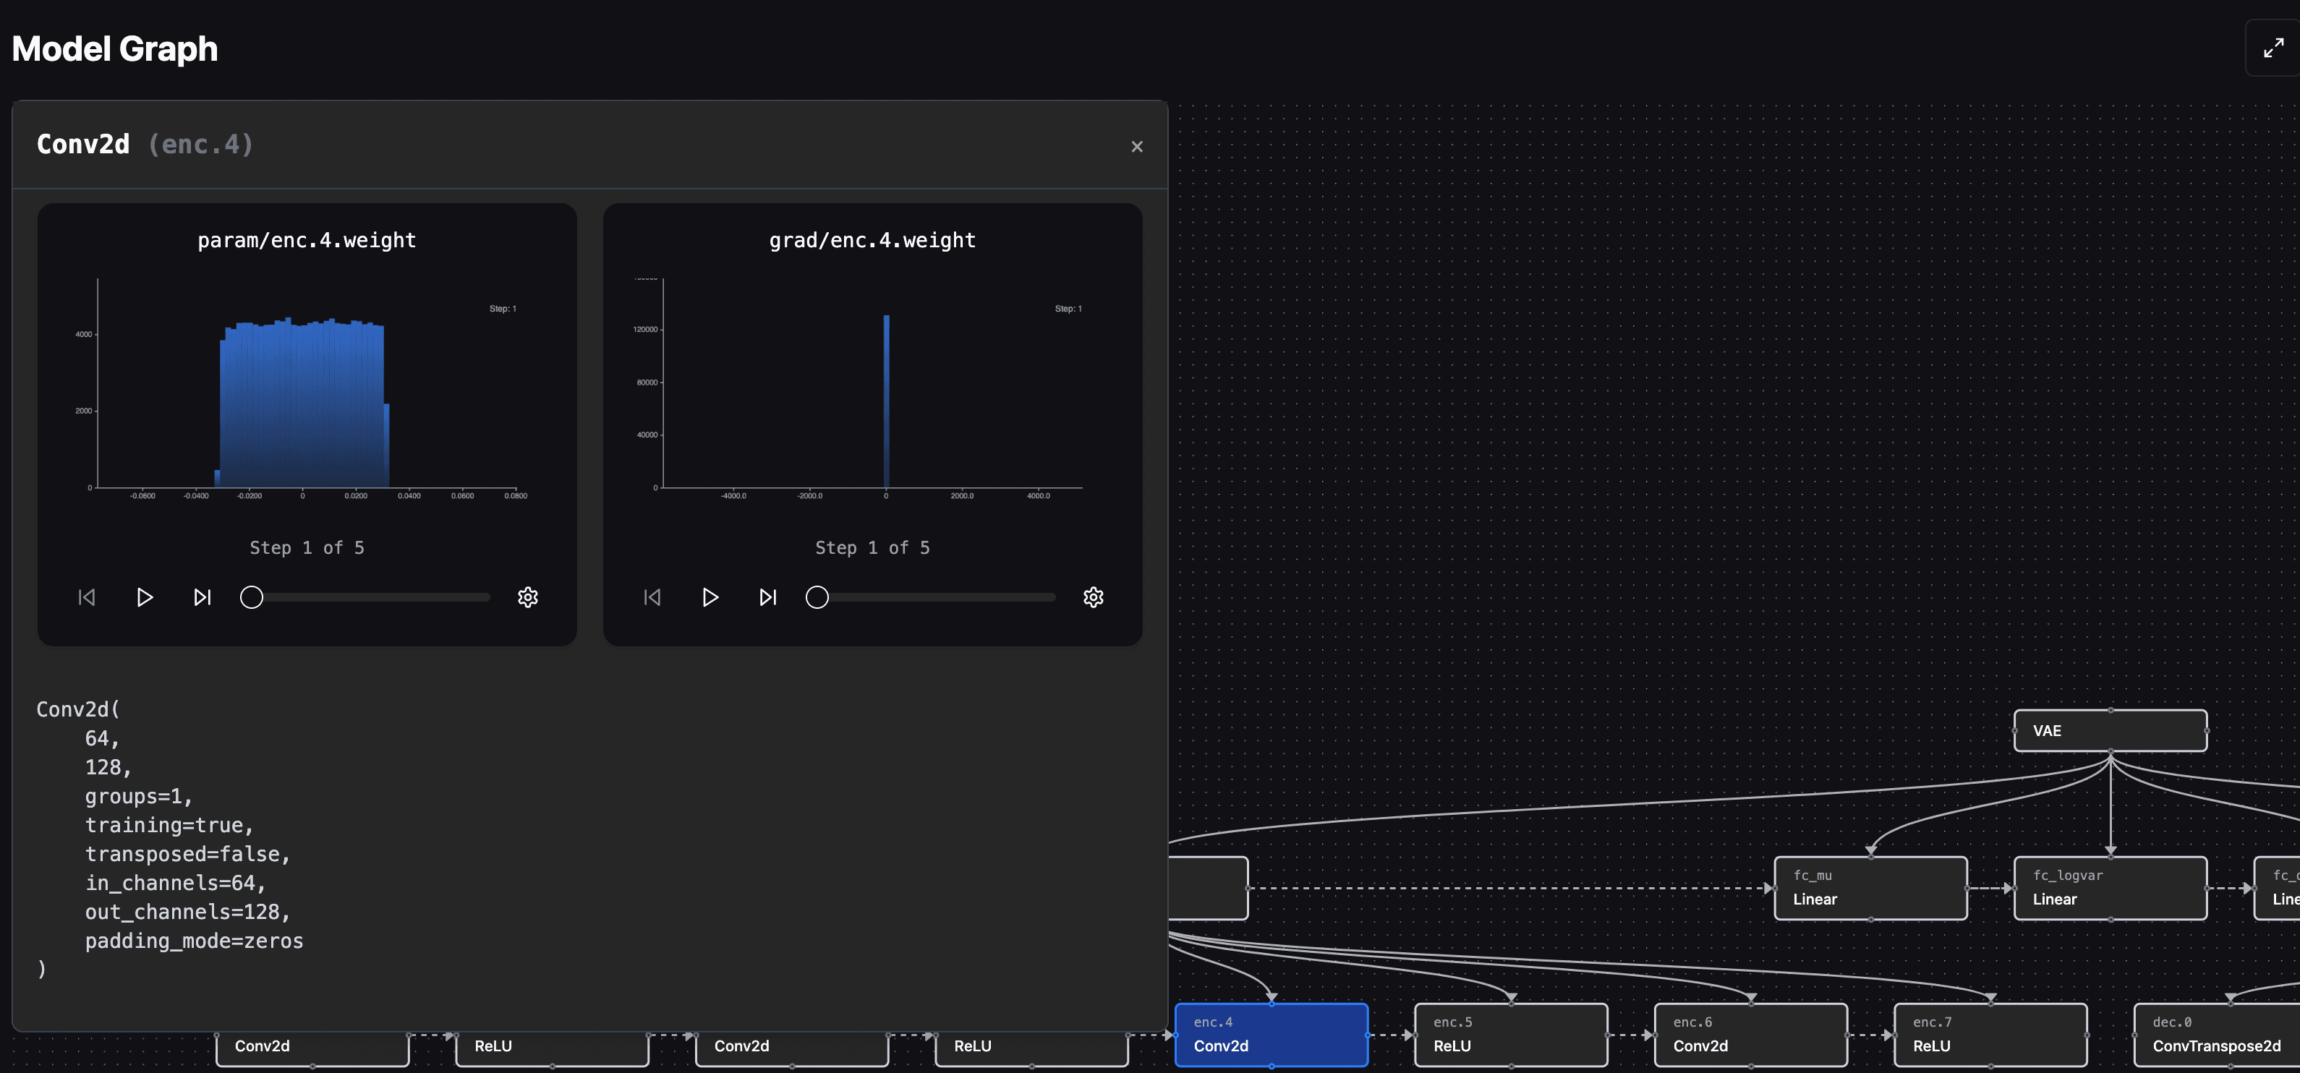Skip to last step on grad histogram
Screen dimensions: 2300x1073
767,597
